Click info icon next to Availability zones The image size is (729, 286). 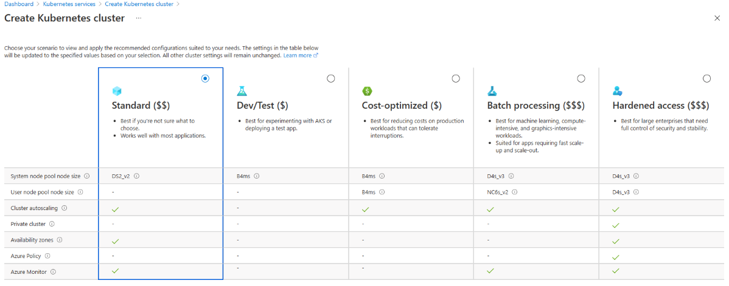point(59,240)
